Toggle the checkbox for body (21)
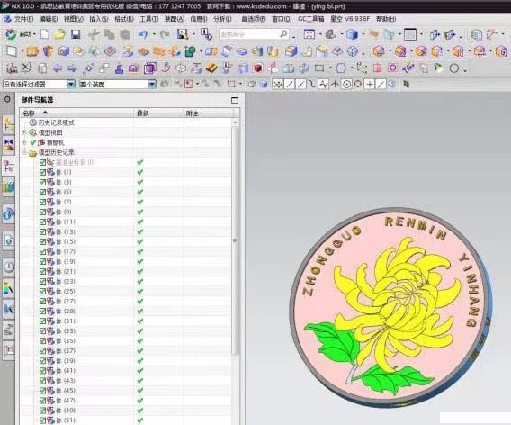 tap(42, 271)
